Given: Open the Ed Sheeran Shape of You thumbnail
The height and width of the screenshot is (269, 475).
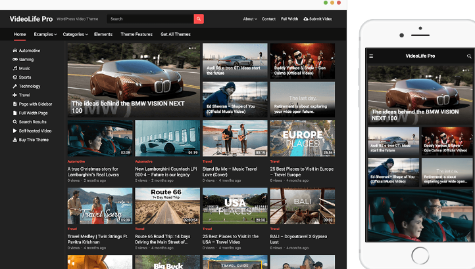Looking at the screenshot, I should tap(235, 100).
